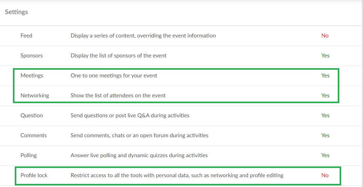
Task: Toggle the Polling Yes value
Action: click(325, 155)
